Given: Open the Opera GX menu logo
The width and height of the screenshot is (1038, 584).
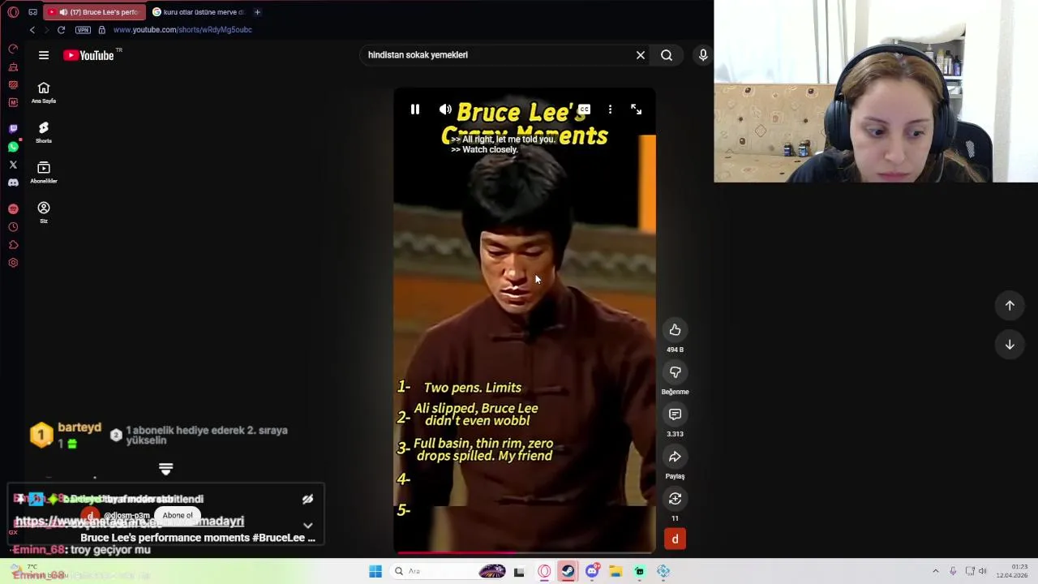Looking at the screenshot, I should tap(13, 12).
